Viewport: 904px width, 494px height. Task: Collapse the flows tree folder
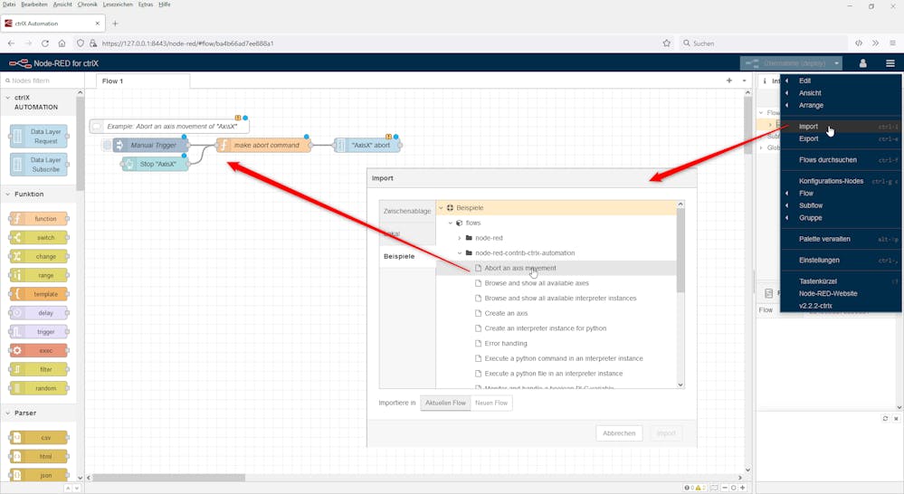pos(451,223)
